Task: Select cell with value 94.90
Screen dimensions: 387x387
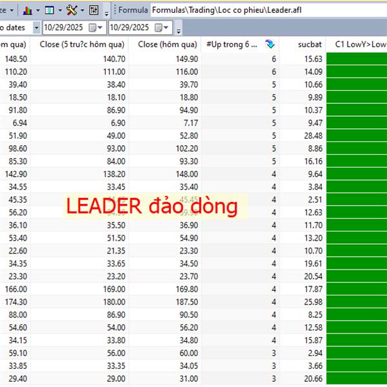Action: pos(164,110)
